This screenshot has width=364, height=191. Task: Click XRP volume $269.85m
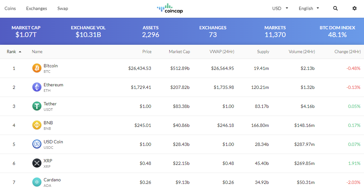pos(304,163)
